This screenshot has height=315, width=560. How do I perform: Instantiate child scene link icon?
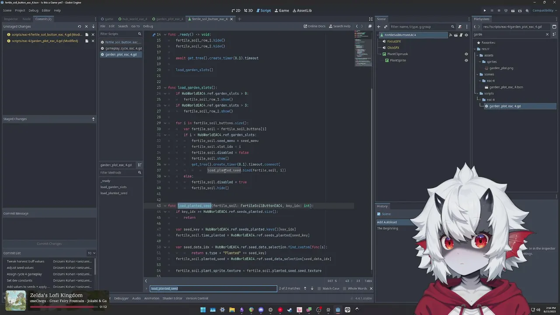point(385,27)
